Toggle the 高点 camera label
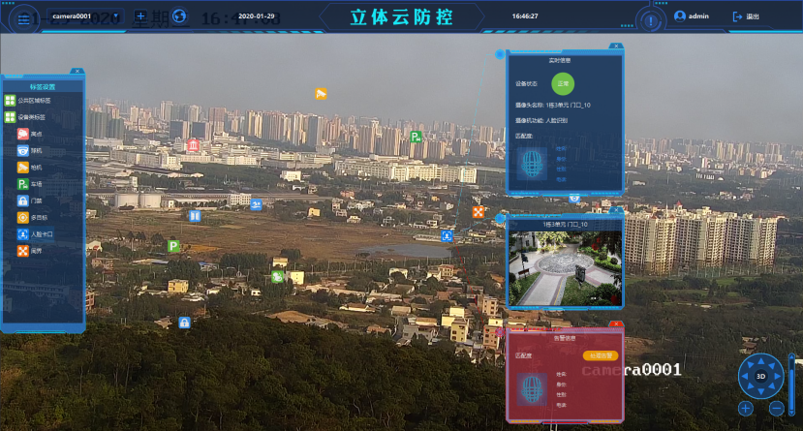Screen dimensions: 803x431 pos(30,134)
